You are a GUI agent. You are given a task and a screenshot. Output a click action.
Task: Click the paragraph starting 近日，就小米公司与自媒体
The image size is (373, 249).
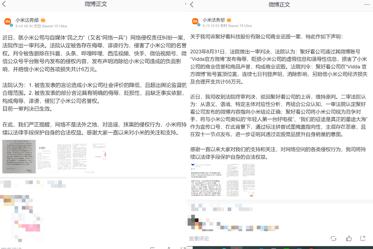[94, 53]
